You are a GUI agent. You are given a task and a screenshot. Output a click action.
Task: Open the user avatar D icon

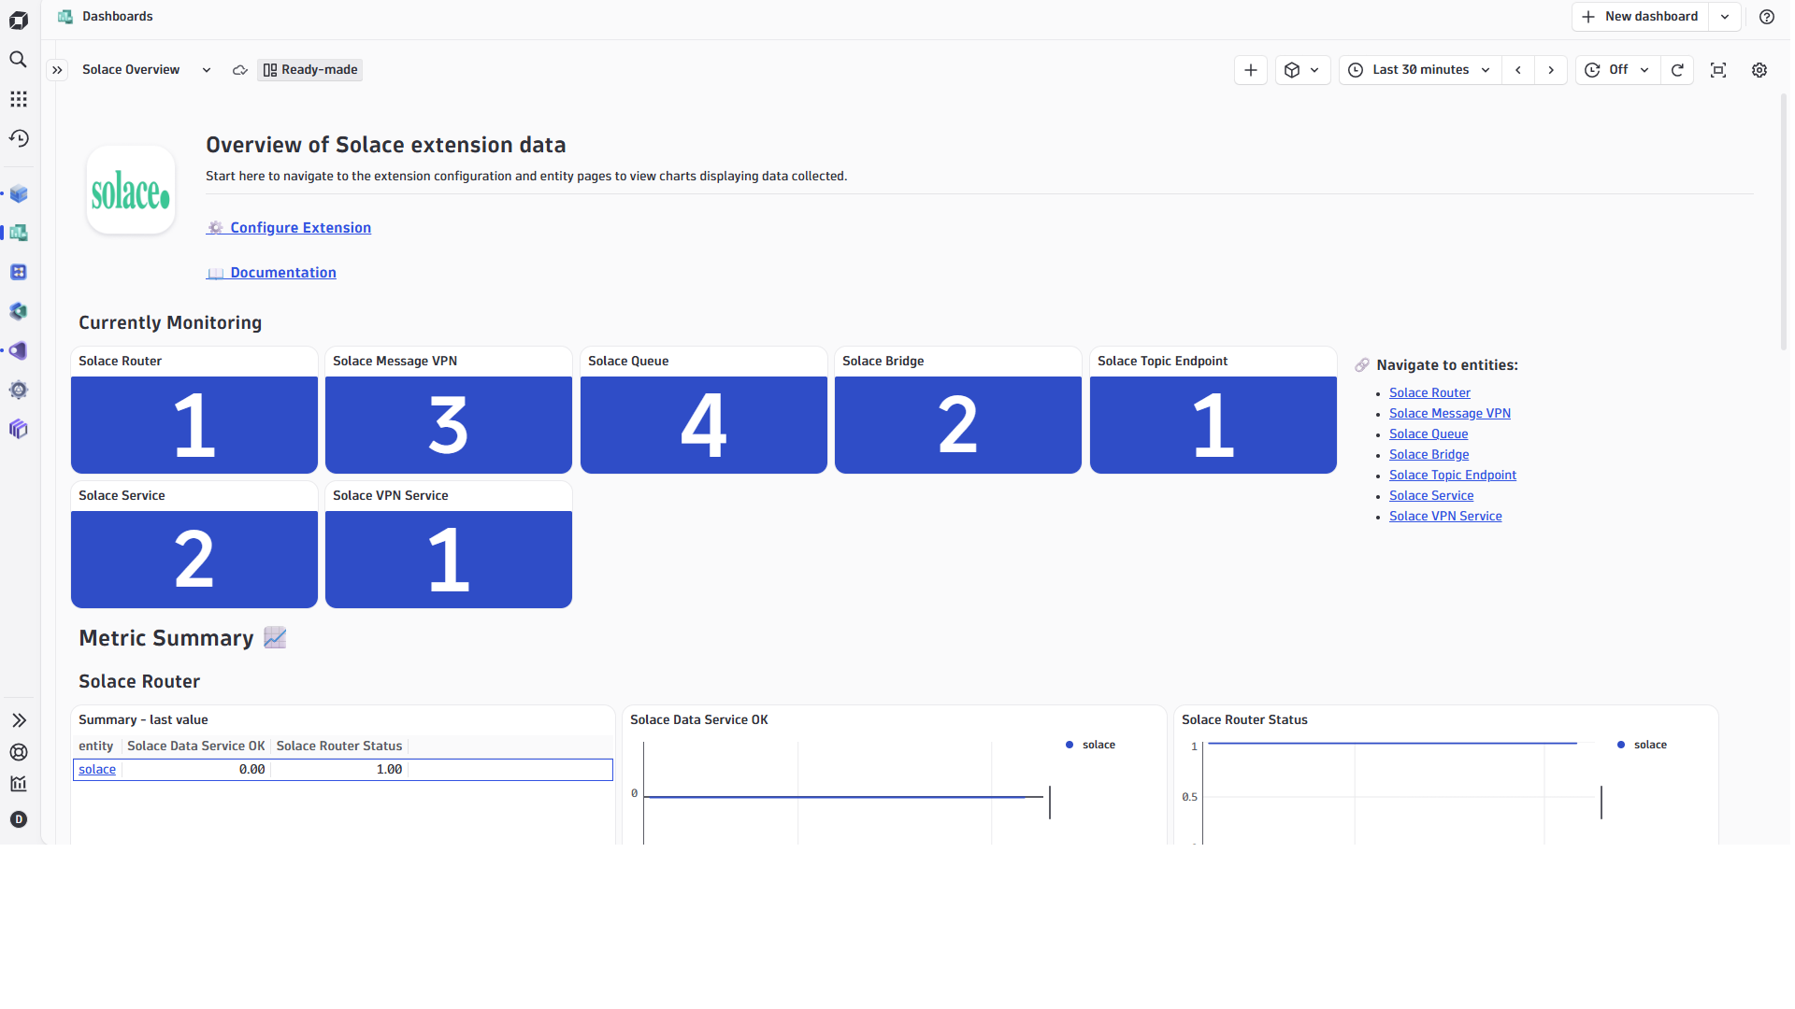coord(19,819)
